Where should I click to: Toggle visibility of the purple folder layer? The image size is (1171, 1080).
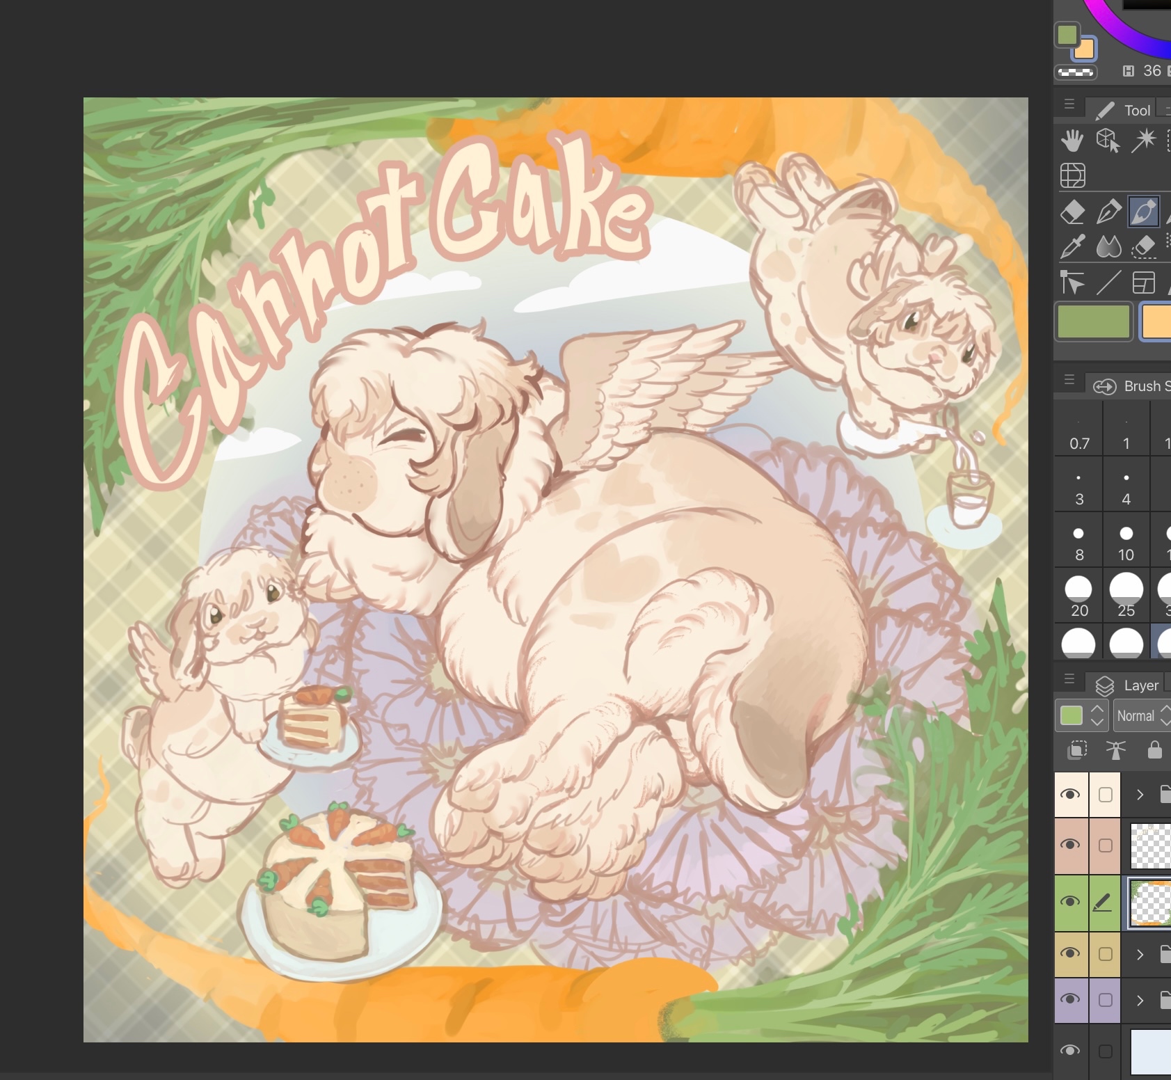tap(1071, 1000)
